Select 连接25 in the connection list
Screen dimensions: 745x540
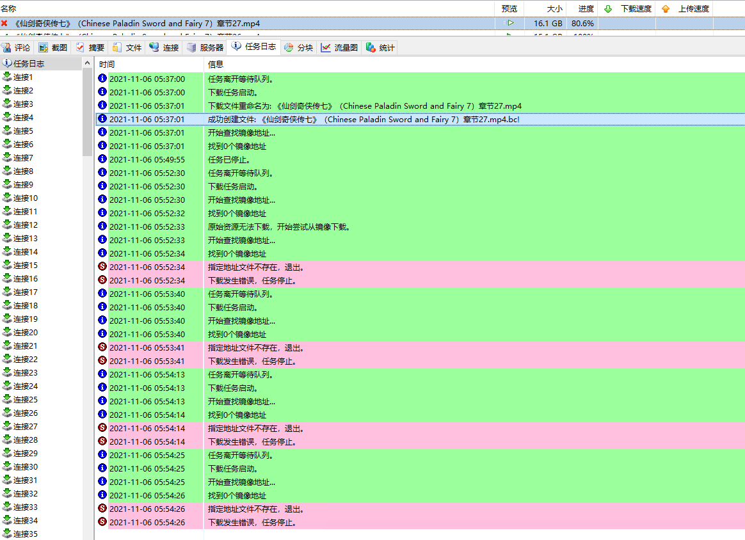click(26, 399)
